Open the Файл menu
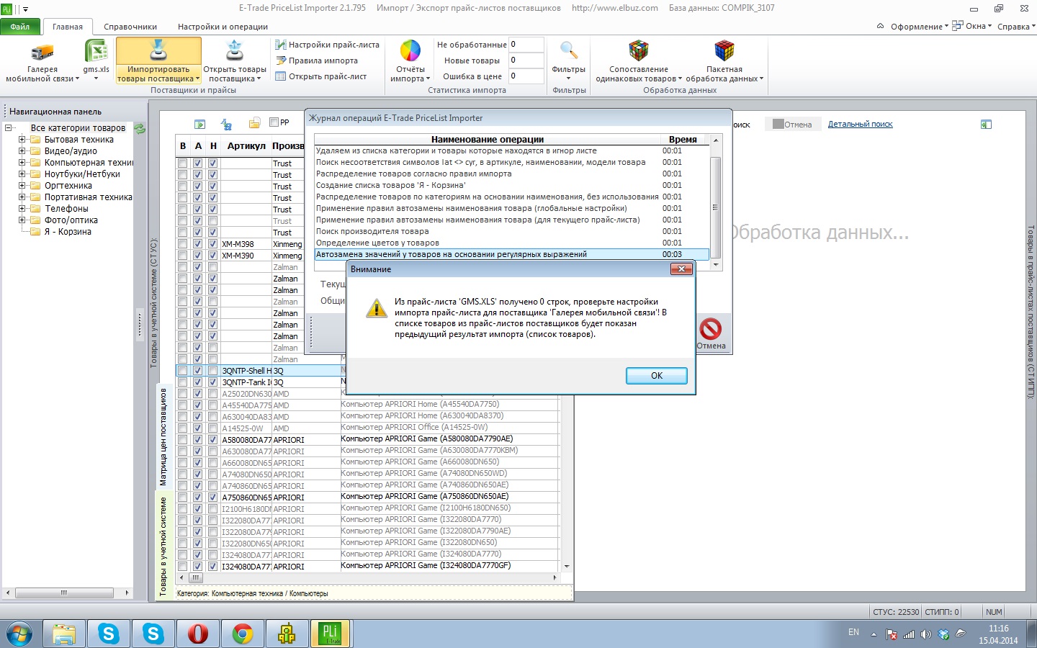1037x648 pixels. 20,27
